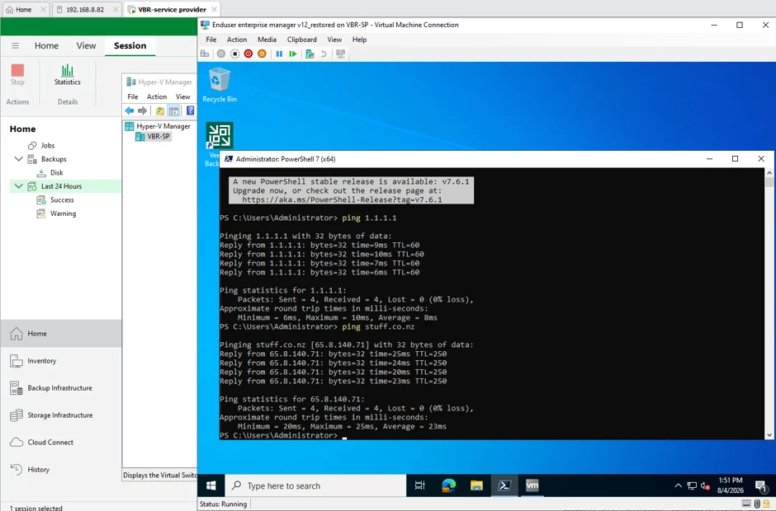
Task: Open the Clipboard menu of VM Connection
Action: click(x=301, y=40)
